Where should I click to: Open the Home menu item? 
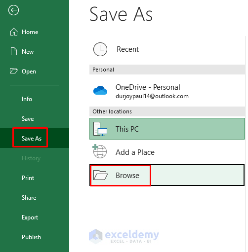click(x=35, y=32)
